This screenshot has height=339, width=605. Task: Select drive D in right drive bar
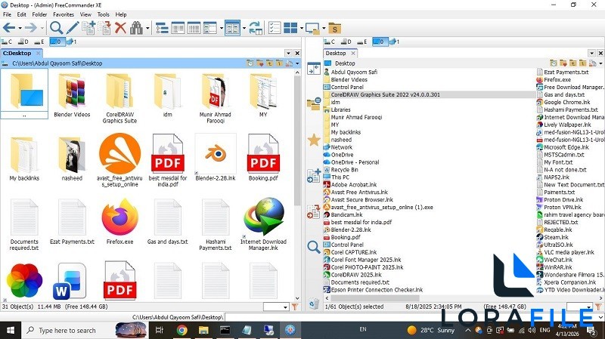tap(346, 42)
